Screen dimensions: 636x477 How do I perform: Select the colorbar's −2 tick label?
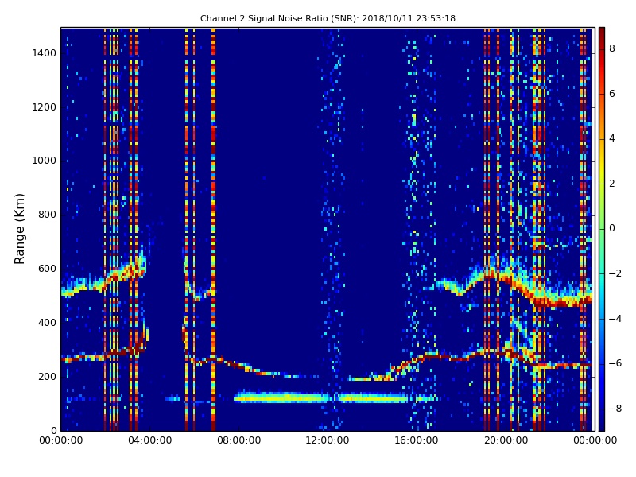pos(614,273)
